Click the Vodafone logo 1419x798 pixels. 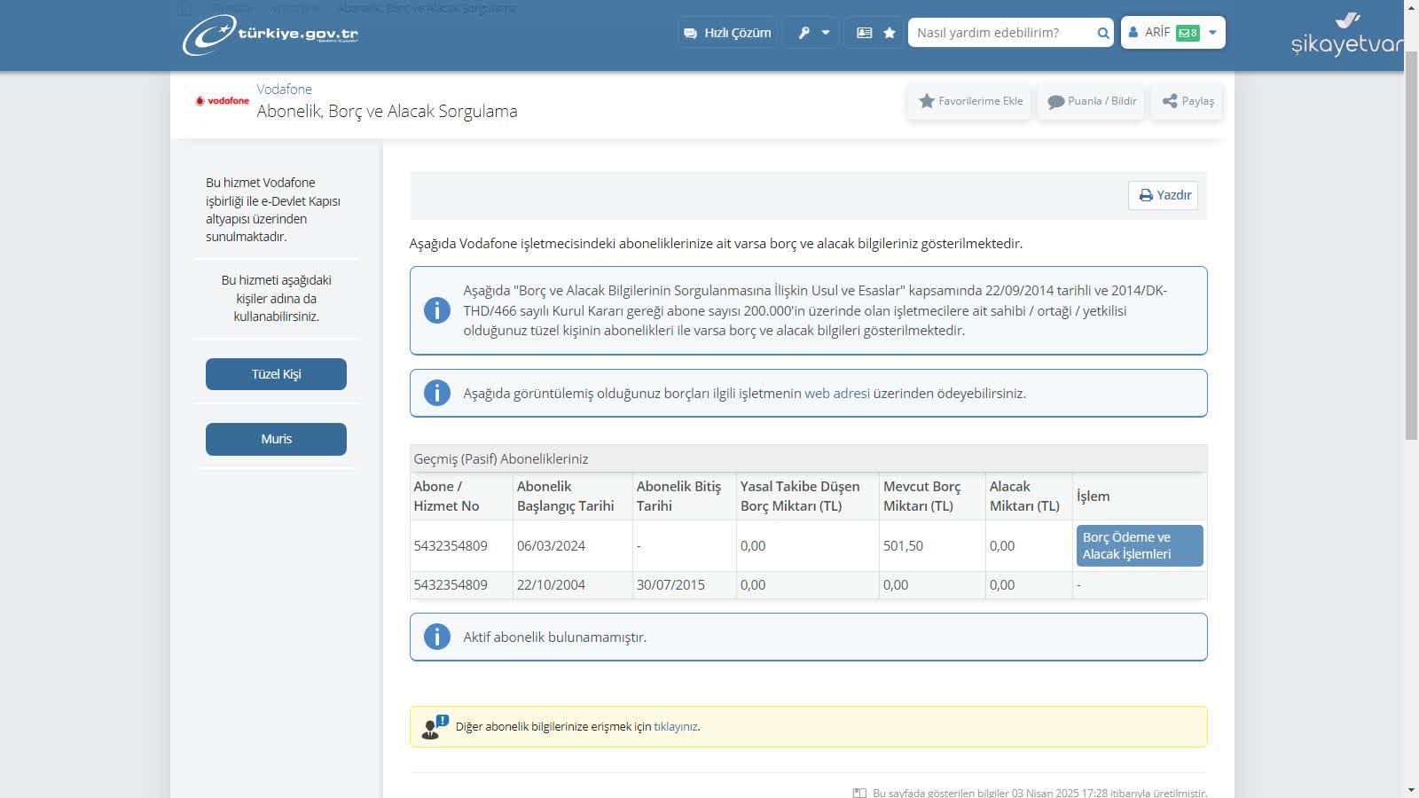[223, 101]
